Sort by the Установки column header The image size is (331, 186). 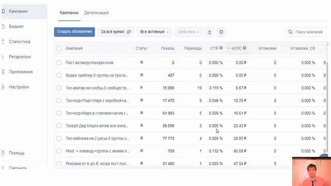click(x=267, y=48)
